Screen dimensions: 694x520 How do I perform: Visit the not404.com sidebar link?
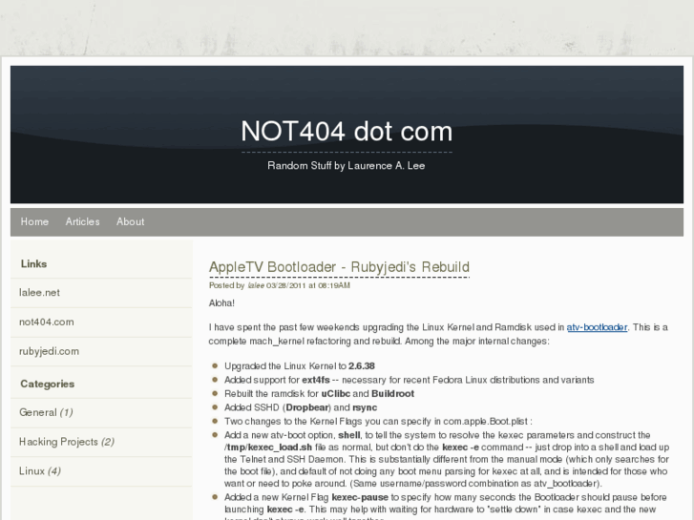47,322
